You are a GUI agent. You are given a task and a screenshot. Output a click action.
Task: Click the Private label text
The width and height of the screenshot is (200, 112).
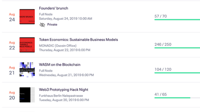point(52,25)
